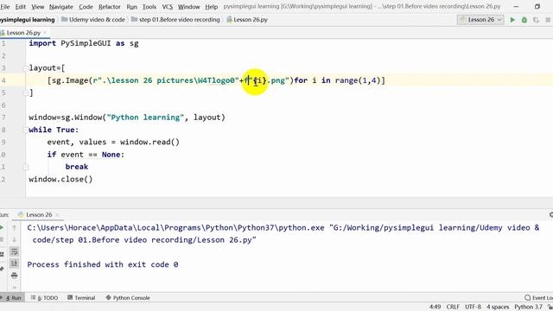Screen dimensions: 553x311
Task: Open the File menu
Action: 5,7
